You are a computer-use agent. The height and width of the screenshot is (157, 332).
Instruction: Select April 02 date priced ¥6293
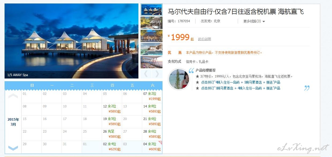[112, 147]
